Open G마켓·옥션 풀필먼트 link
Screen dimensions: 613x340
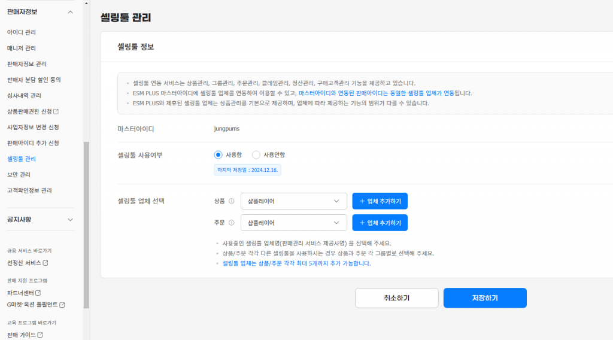pos(32,305)
